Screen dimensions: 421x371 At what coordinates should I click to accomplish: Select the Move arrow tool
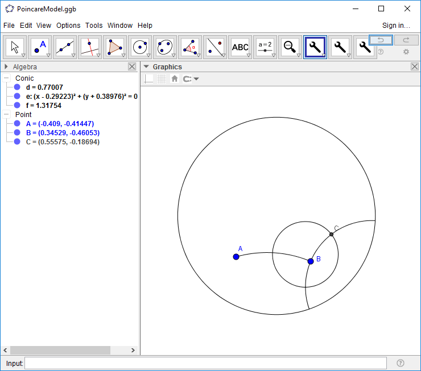click(x=15, y=47)
